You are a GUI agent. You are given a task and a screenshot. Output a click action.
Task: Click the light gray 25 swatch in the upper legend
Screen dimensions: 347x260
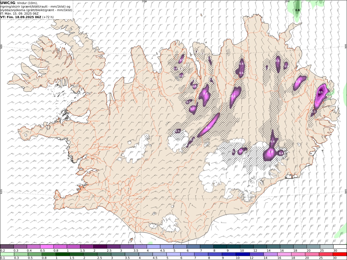tap(327, 246)
